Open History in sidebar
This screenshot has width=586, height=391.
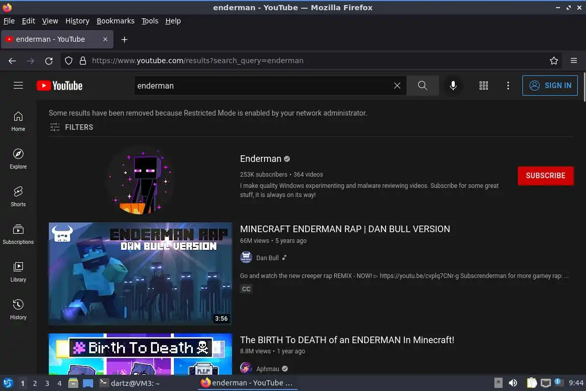tap(18, 310)
